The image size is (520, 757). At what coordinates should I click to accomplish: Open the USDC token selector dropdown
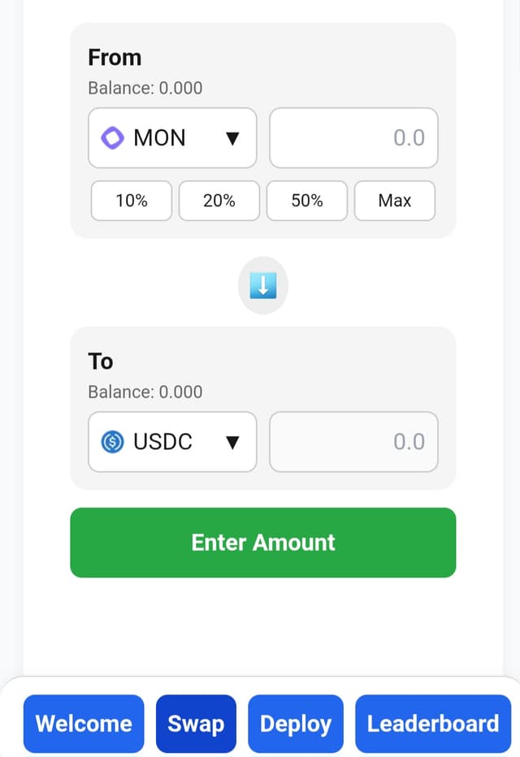pos(171,442)
